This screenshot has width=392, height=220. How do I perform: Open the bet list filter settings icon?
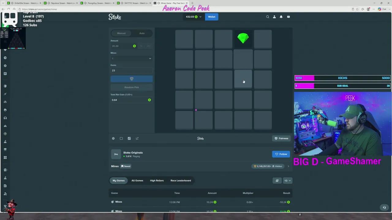[x=277, y=181]
